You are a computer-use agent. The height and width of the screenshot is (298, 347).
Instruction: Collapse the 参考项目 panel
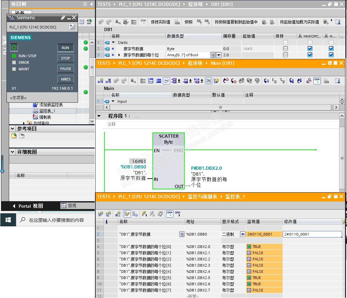point(12,129)
